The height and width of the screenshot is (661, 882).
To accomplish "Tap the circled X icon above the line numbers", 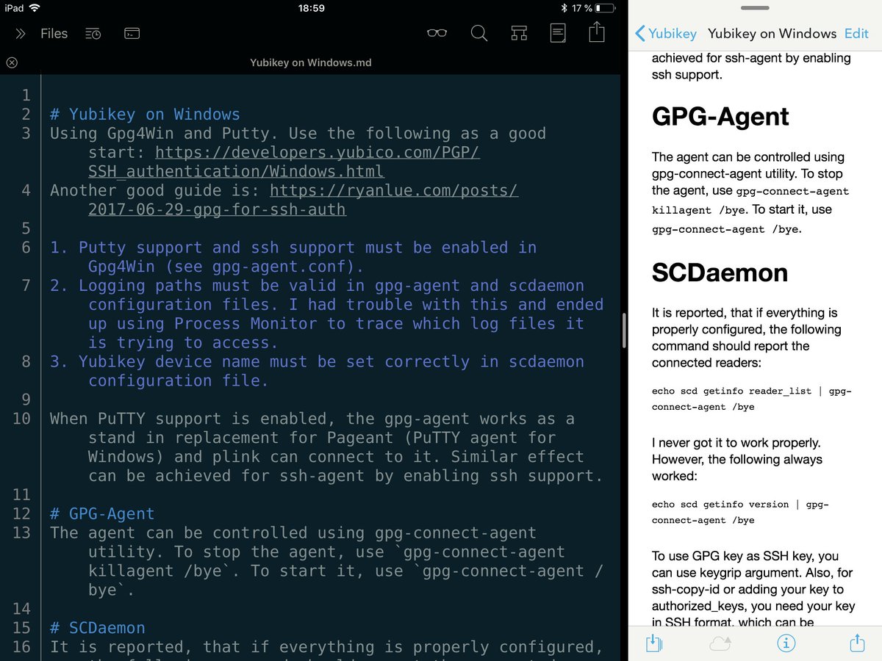I will click(11, 62).
